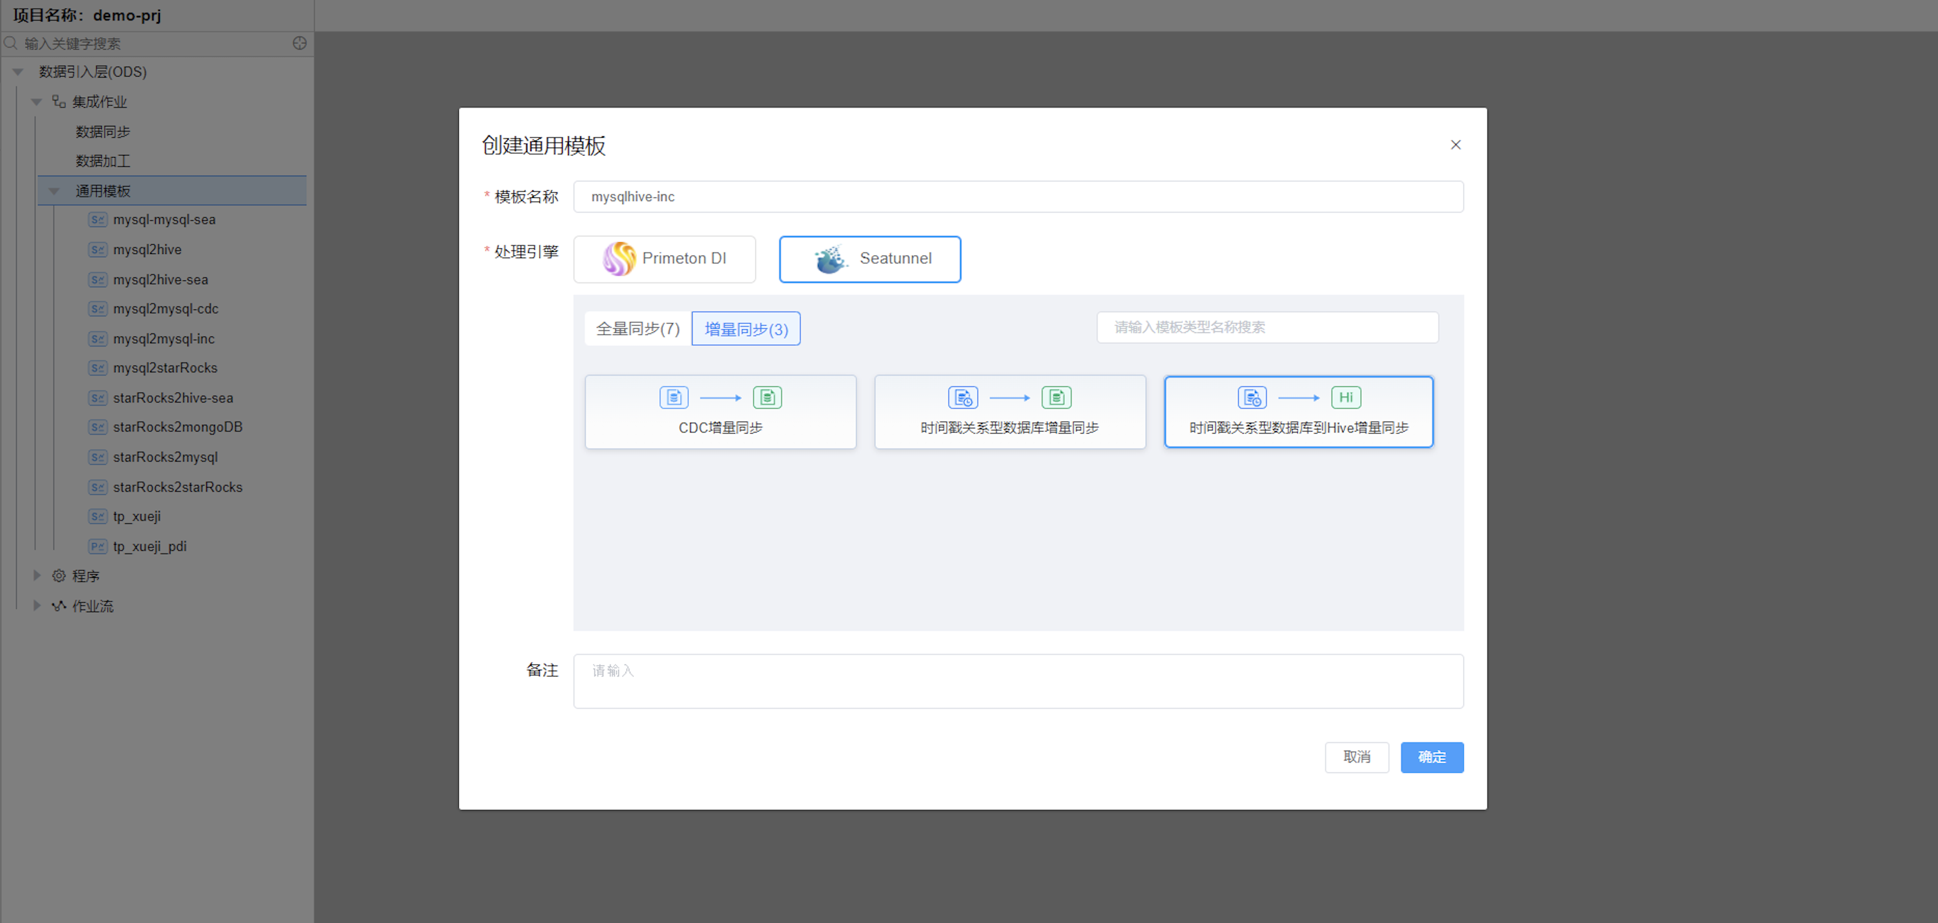Click the timestamp database source icon in middle card
1938x923 pixels.
pos(962,397)
